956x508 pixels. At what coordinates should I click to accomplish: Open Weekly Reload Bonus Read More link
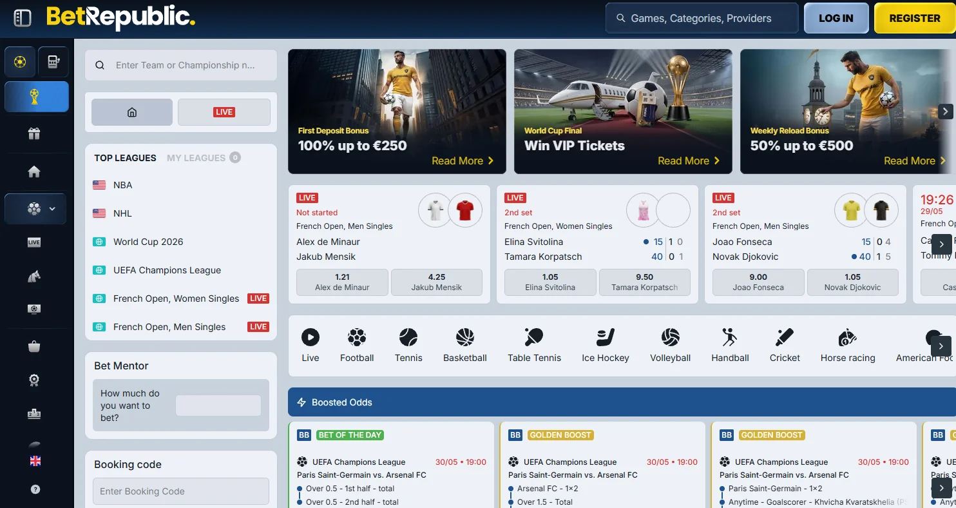pyautogui.click(x=915, y=161)
